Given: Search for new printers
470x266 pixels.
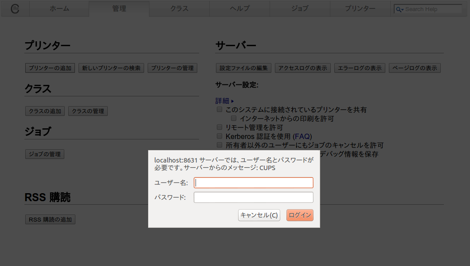Looking at the screenshot, I should [111, 68].
